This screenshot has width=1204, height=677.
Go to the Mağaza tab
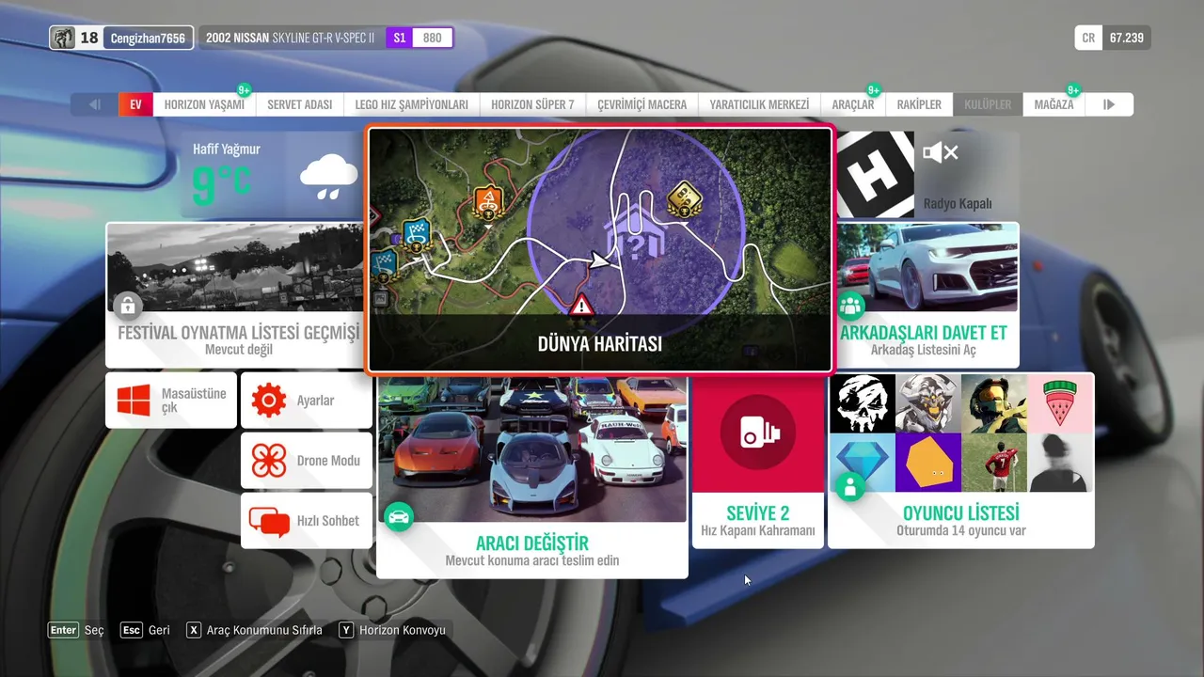(1053, 104)
